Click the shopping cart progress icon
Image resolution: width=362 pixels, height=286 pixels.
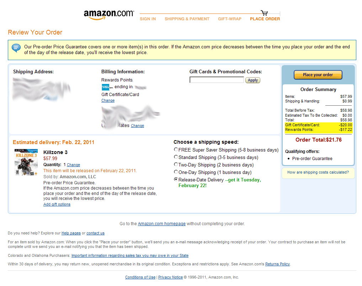click(264, 13)
